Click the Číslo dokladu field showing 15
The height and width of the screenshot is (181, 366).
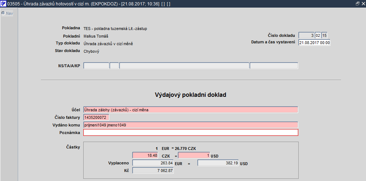324,35
